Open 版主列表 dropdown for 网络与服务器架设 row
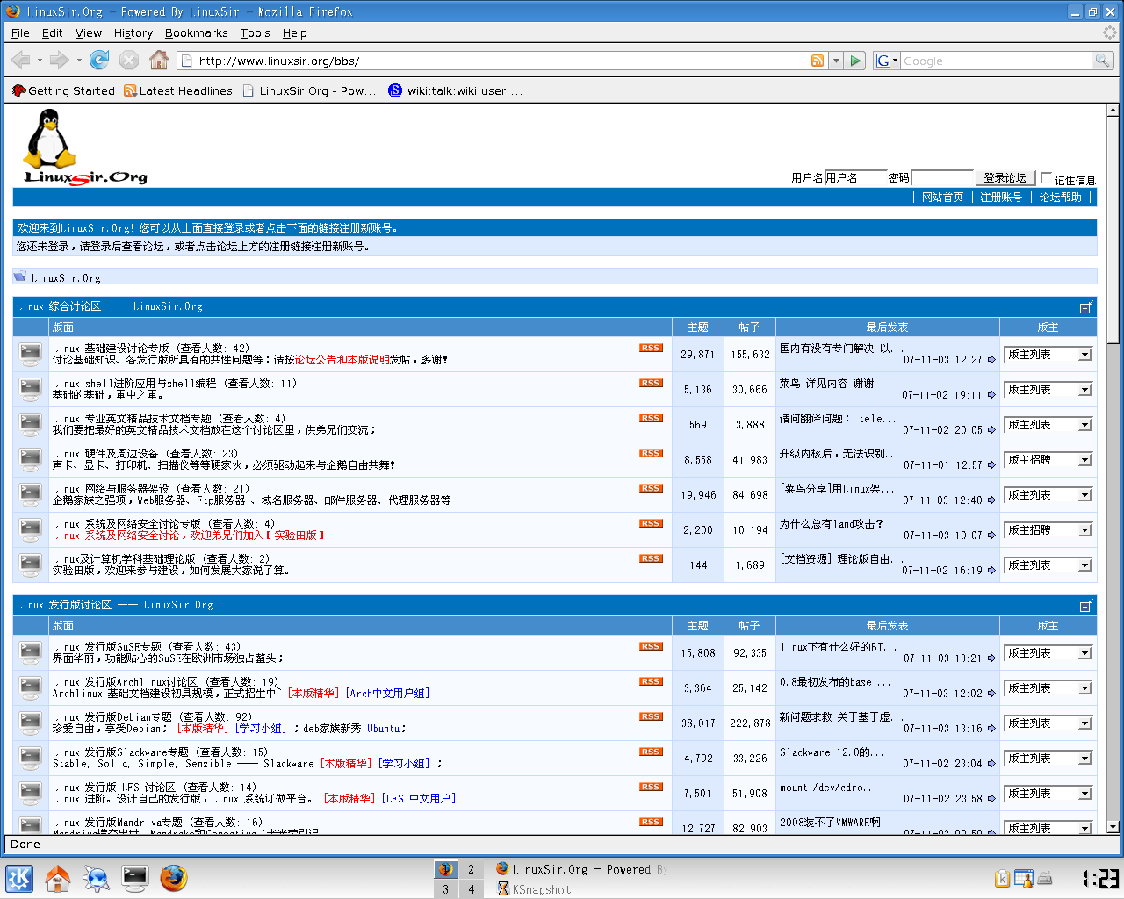Image resolution: width=1124 pixels, height=899 pixels. (x=1048, y=495)
